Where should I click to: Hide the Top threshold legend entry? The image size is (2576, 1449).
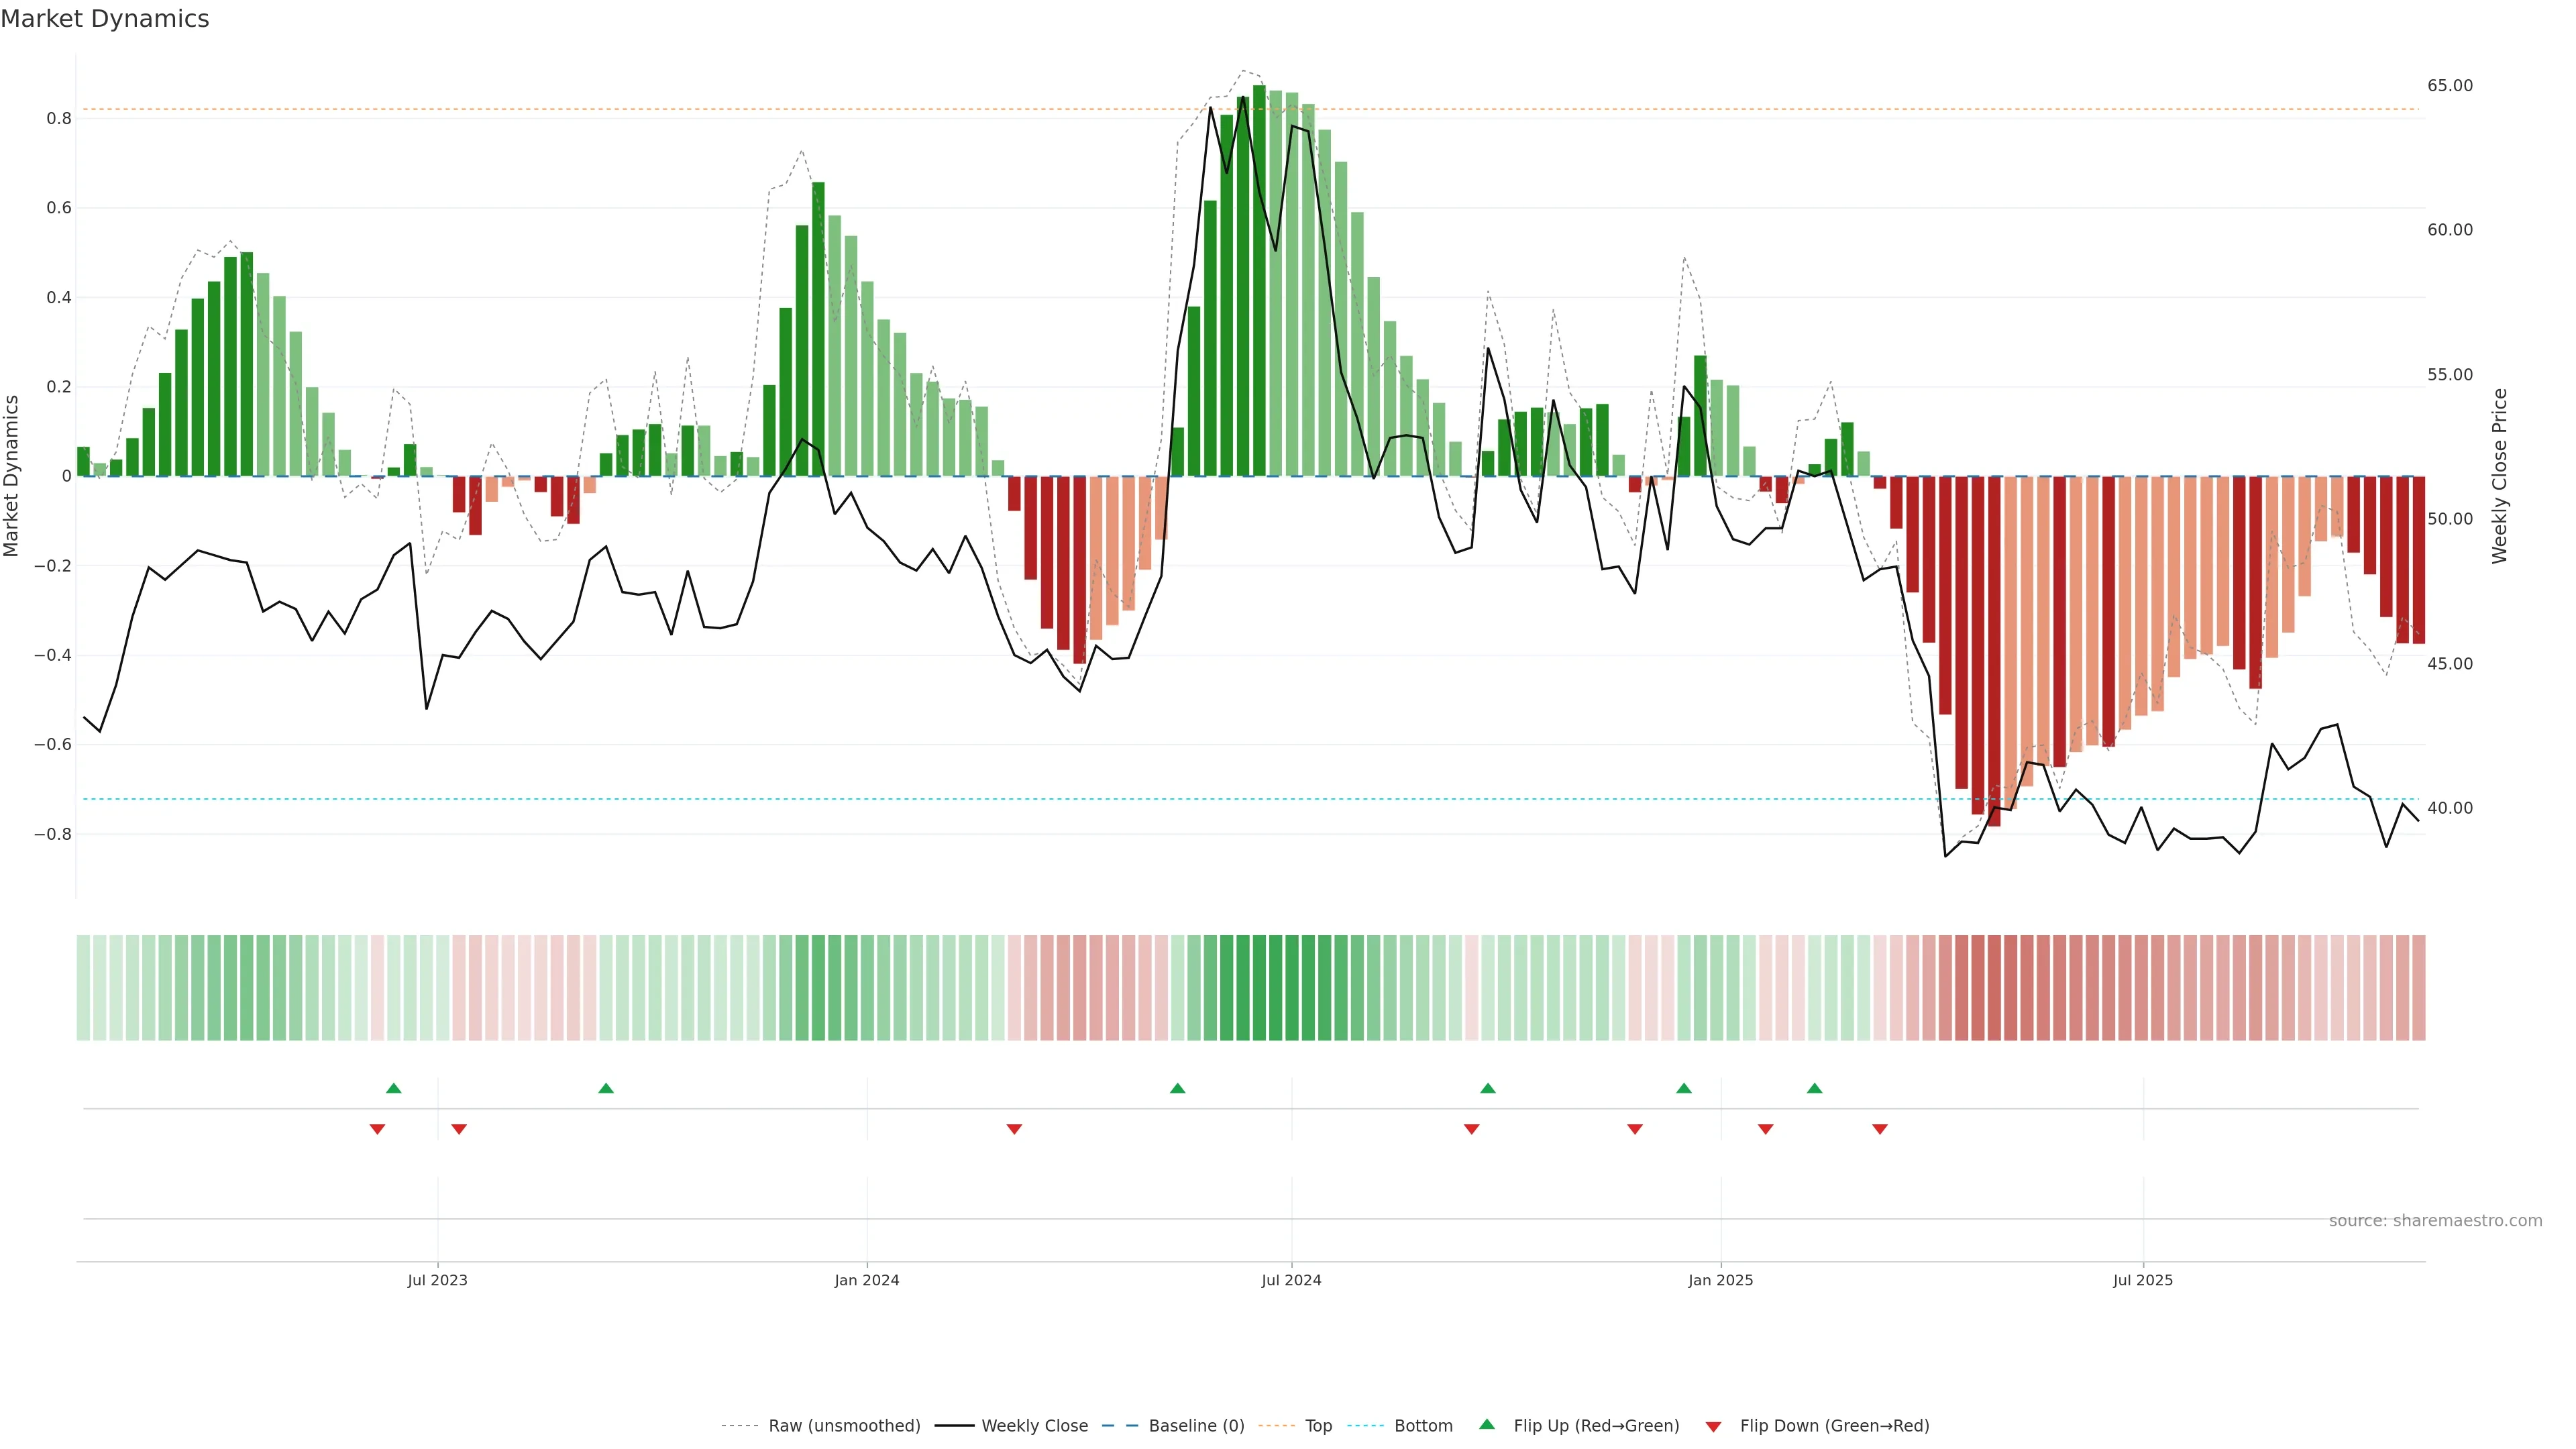(1318, 1425)
